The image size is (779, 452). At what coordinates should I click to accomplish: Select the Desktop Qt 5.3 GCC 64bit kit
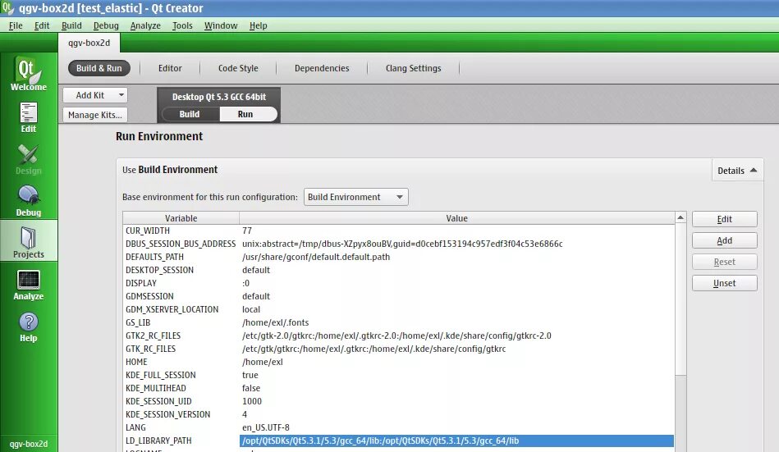(x=218, y=97)
